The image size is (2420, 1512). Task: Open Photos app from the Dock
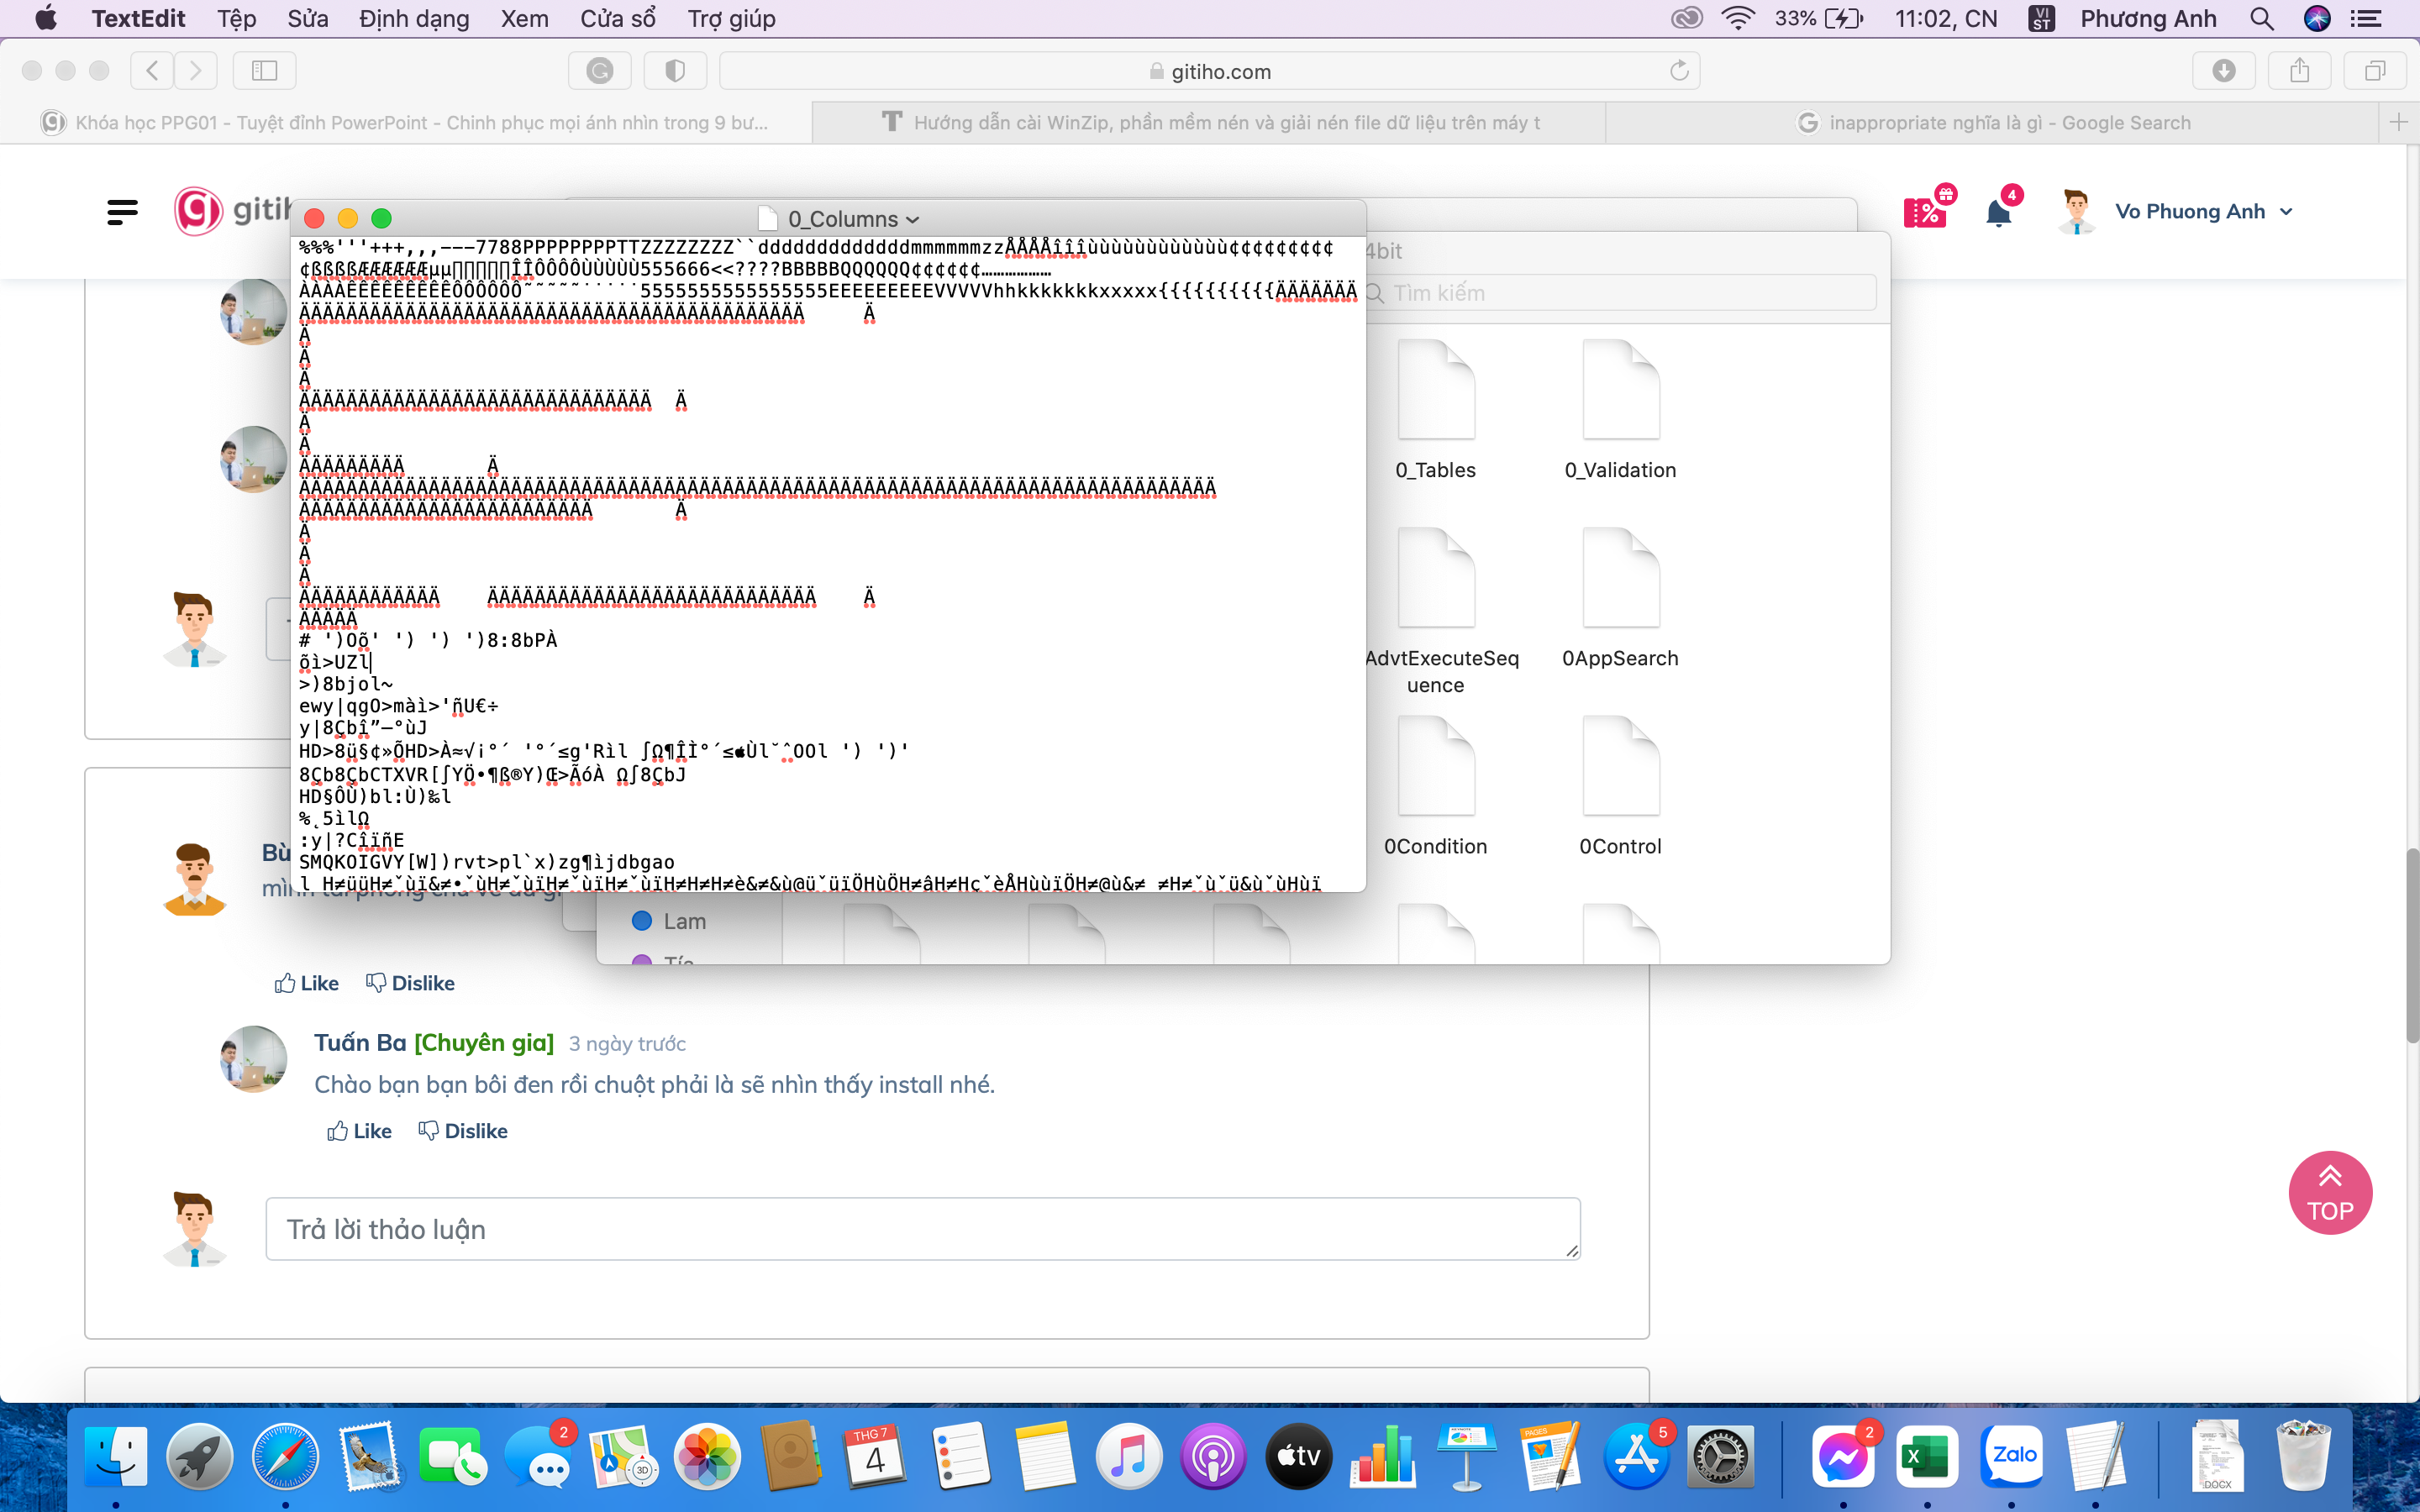(707, 1456)
